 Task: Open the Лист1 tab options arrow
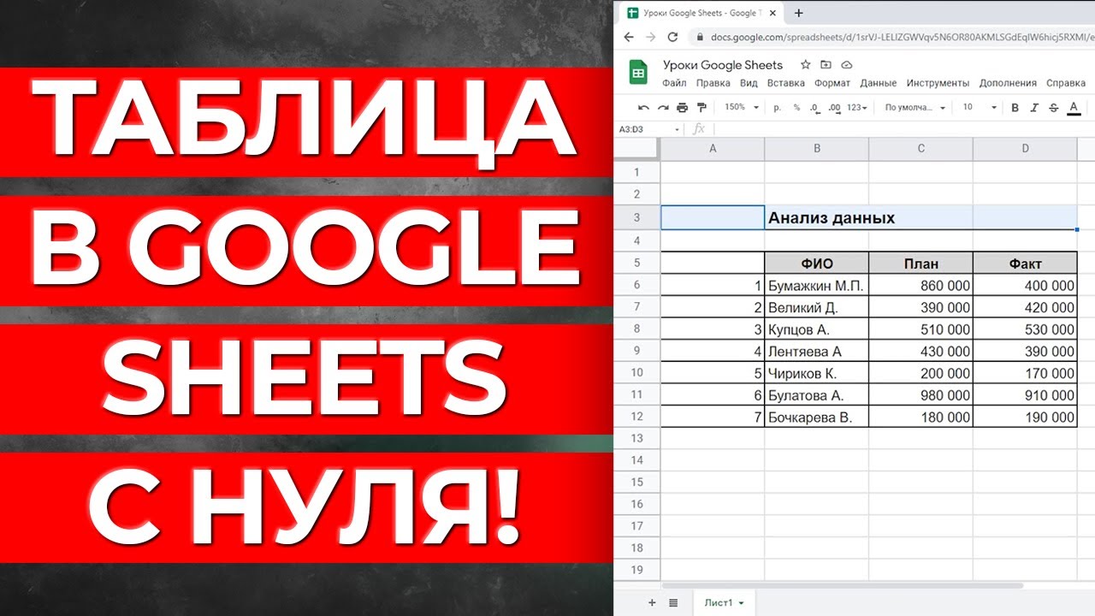click(x=741, y=603)
